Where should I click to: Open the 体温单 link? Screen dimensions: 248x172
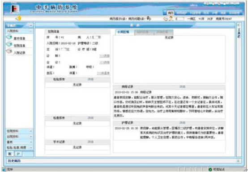pyautogui.click(x=103, y=73)
